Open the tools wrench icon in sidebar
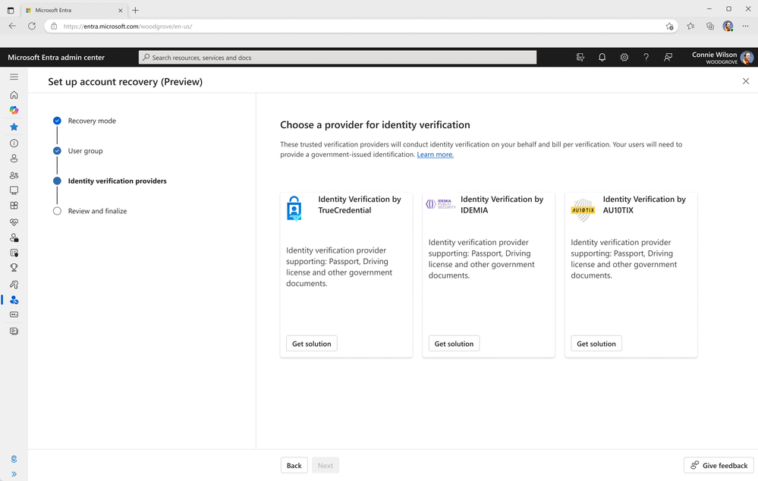 14,285
